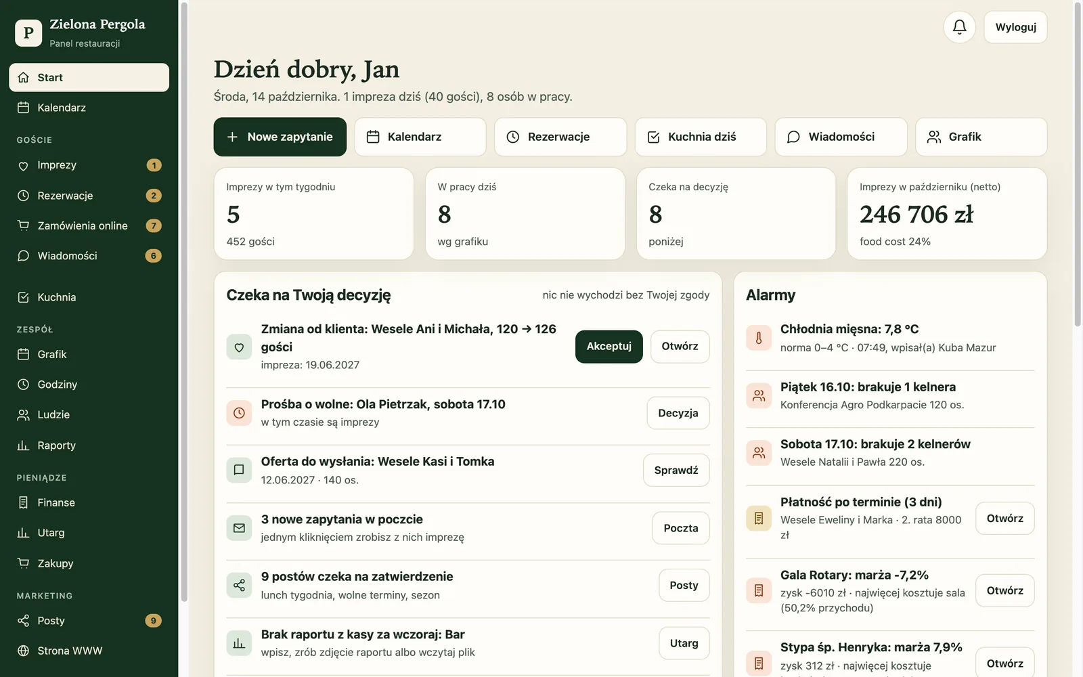Click the document icon beside Oferta do wysłania
Image resolution: width=1083 pixels, height=677 pixels.
tap(239, 470)
